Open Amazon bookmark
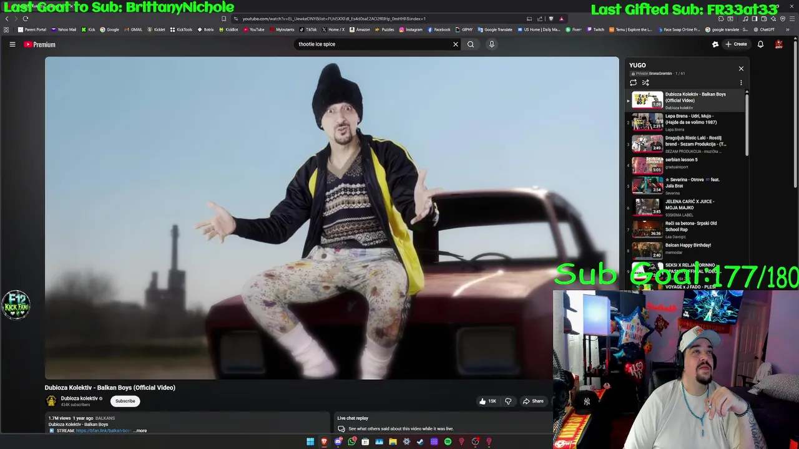799x449 pixels. click(360, 29)
